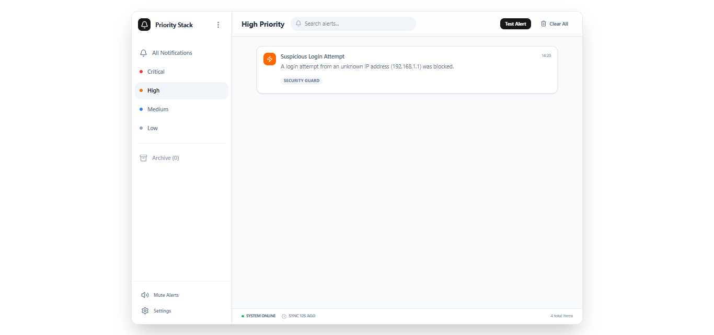
Task: Click the sync clock icon in status bar
Action: coord(284,316)
